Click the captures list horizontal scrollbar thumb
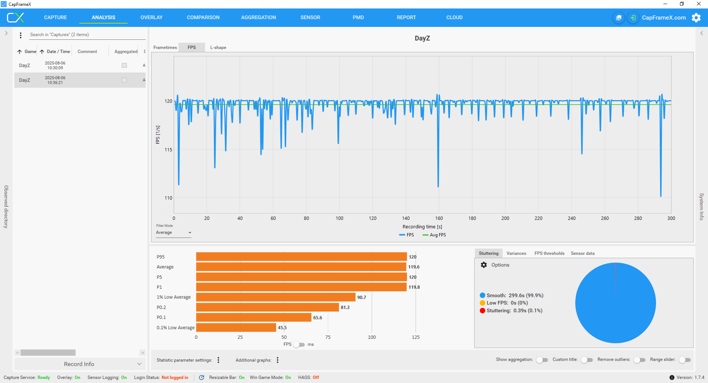The width and height of the screenshot is (708, 383). click(48, 353)
